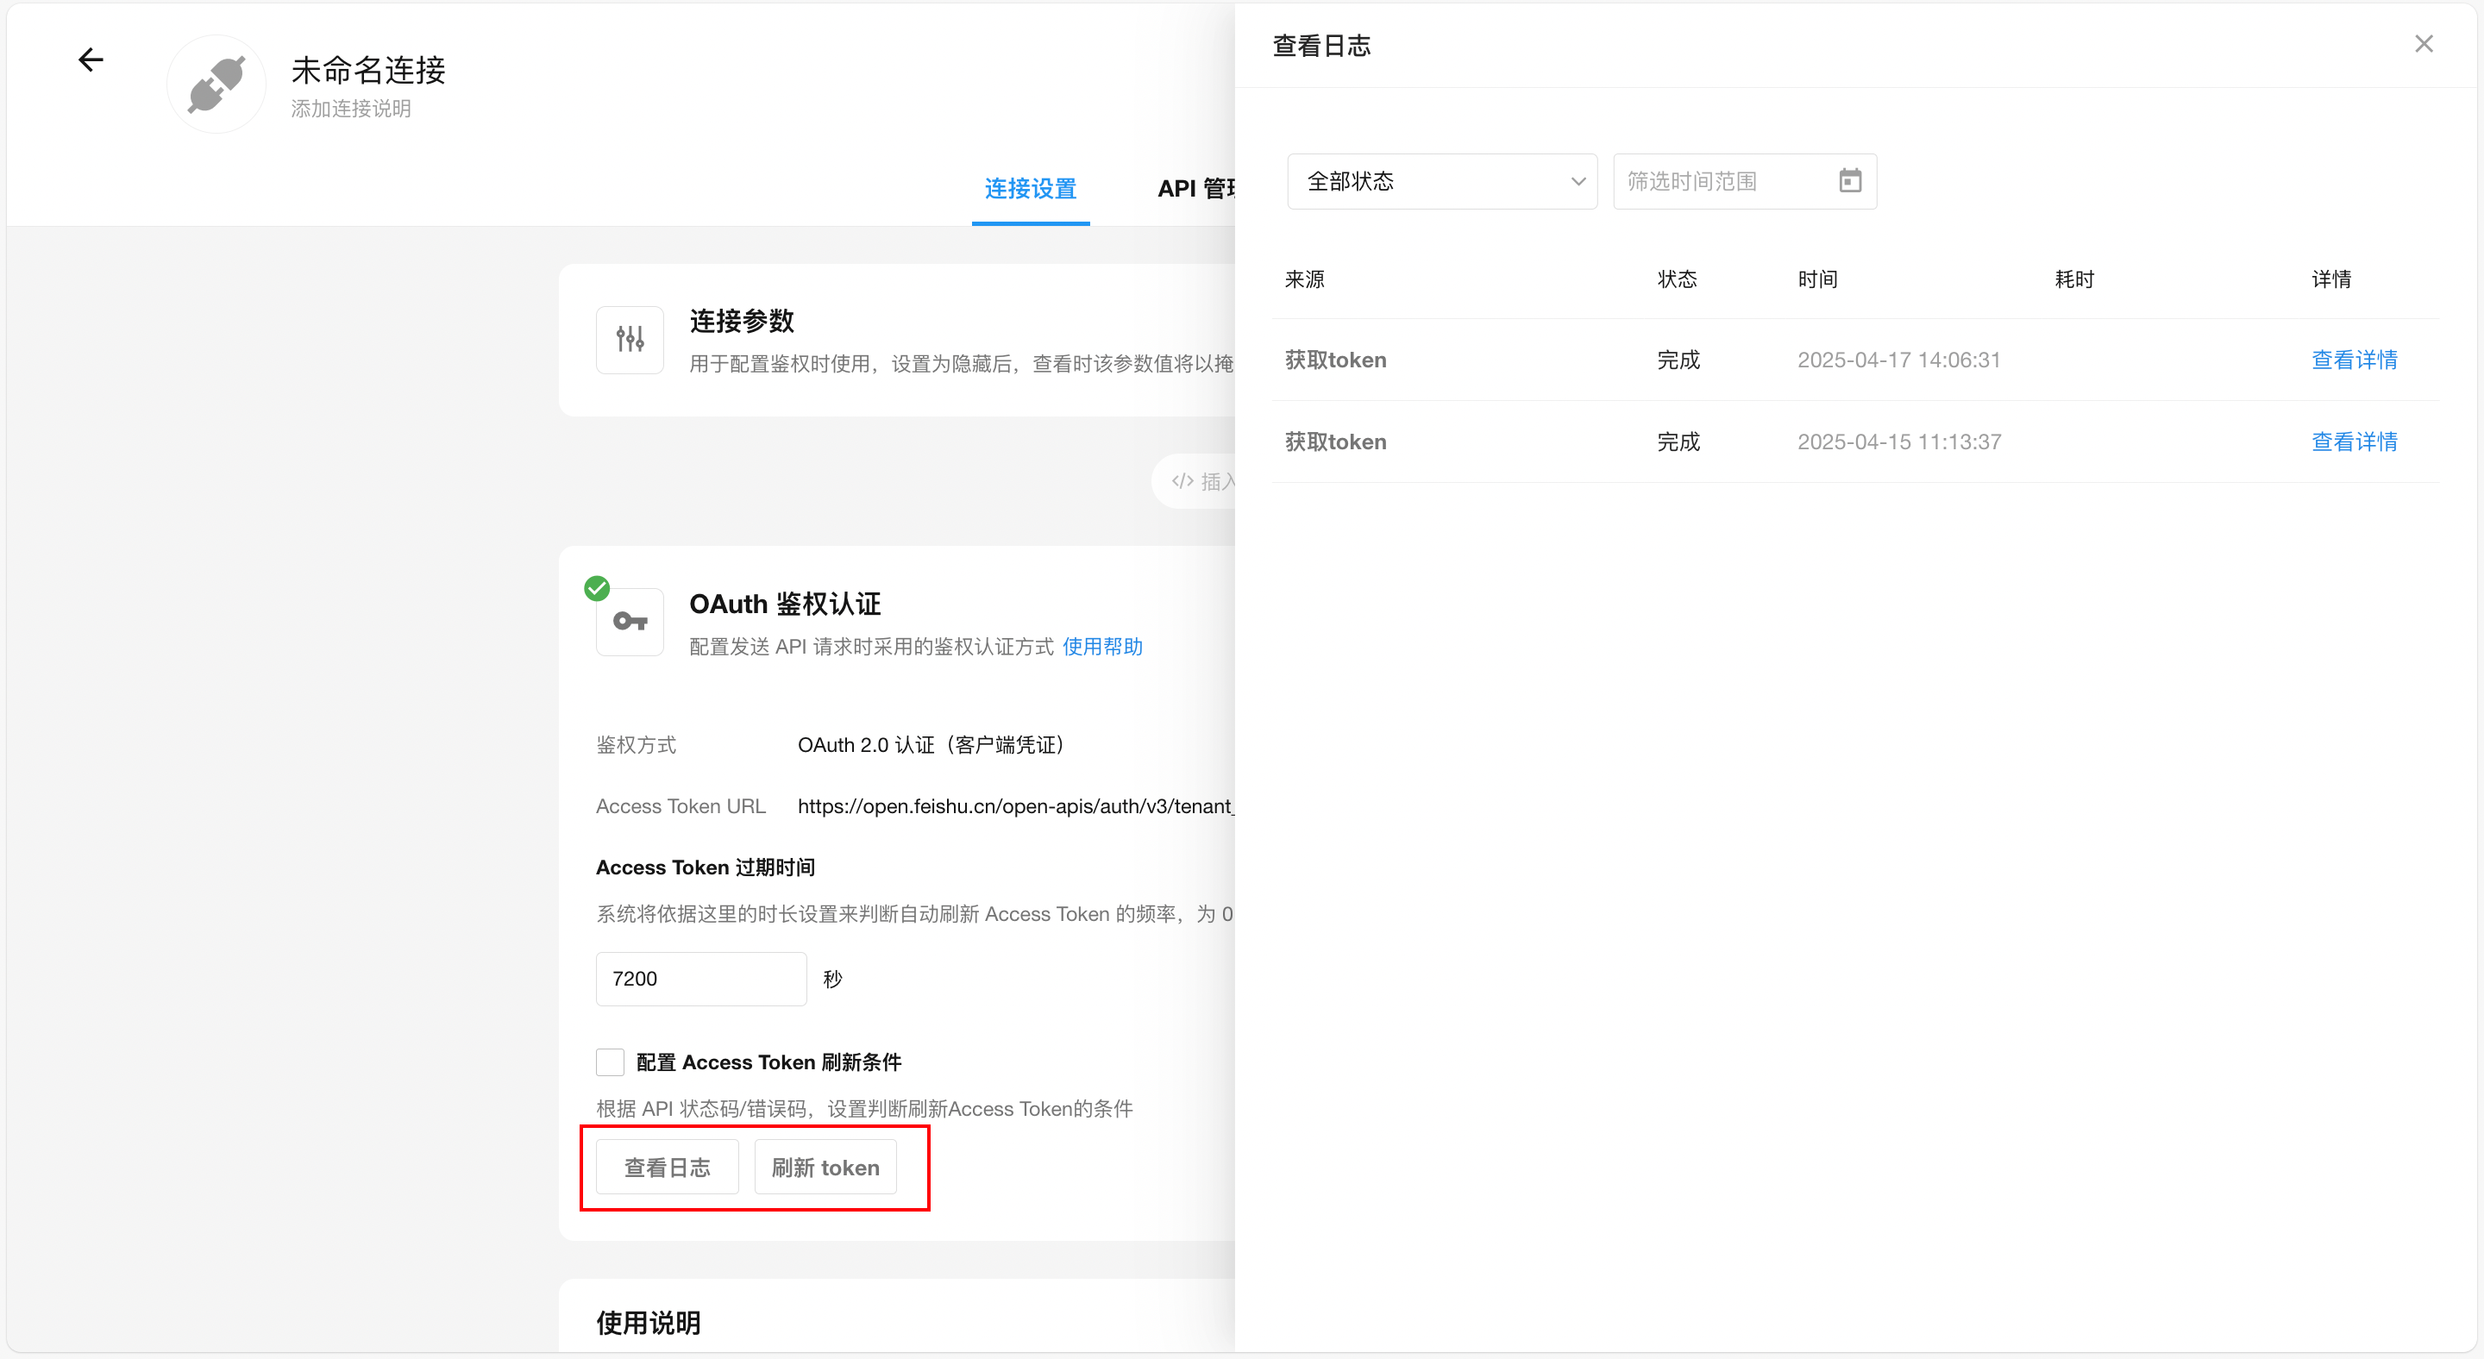Click the 7200 expiry seconds field

[x=701, y=980]
